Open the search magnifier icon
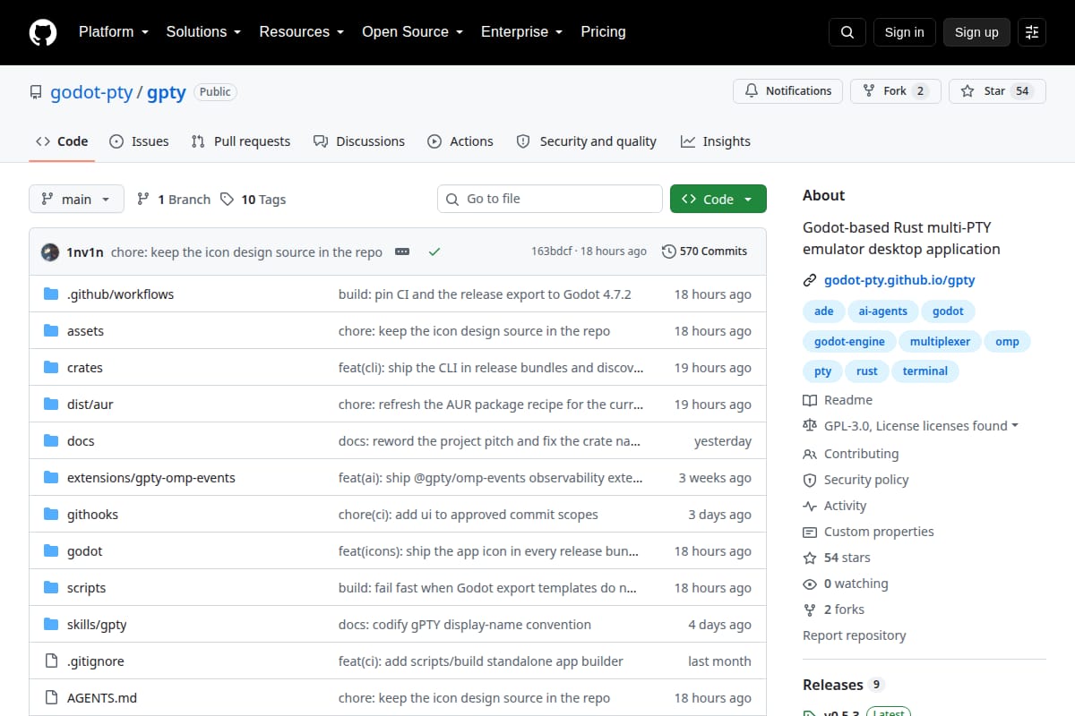1075x716 pixels. 847,32
